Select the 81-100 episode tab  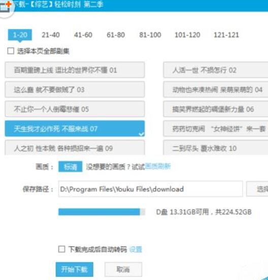pos(150,35)
